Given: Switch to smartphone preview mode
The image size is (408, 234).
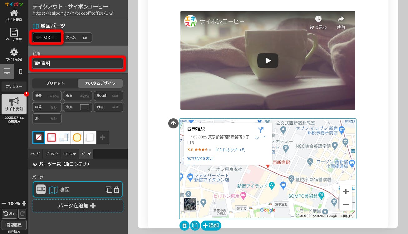Looking at the screenshot, I should [21, 72].
